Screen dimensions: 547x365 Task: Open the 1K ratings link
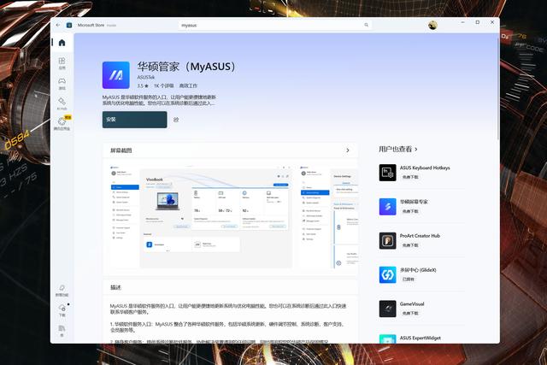(x=163, y=85)
